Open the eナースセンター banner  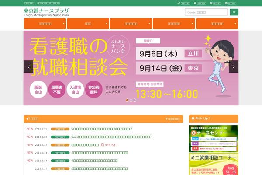[214, 139]
